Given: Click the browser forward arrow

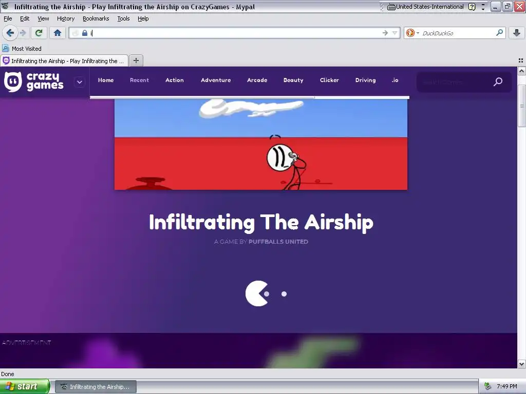Looking at the screenshot, I should pos(23,33).
